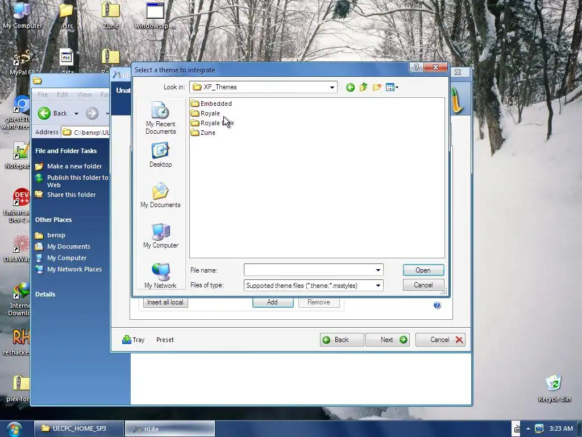Click the nLite Cancel button
The height and width of the screenshot is (437, 582).
440,340
